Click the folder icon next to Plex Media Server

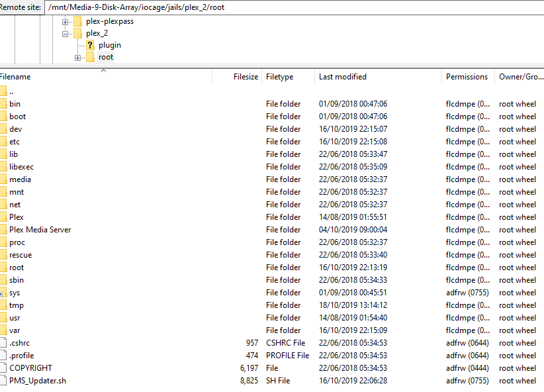[3, 230]
